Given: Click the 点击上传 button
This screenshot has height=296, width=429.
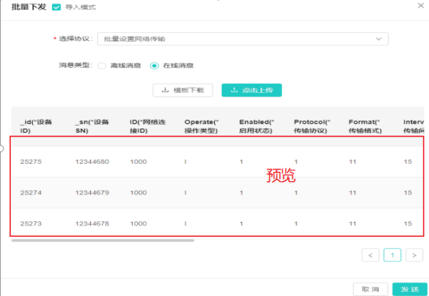Looking at the screenshot, I should (251, 90).
